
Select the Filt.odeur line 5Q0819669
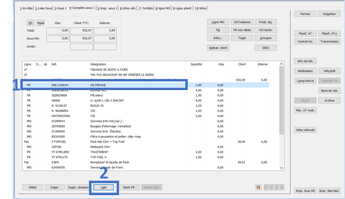146,95
